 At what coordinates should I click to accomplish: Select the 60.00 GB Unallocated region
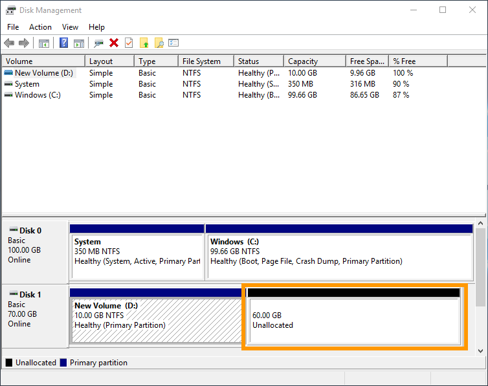pyautogui.click(x=354, y=320)
